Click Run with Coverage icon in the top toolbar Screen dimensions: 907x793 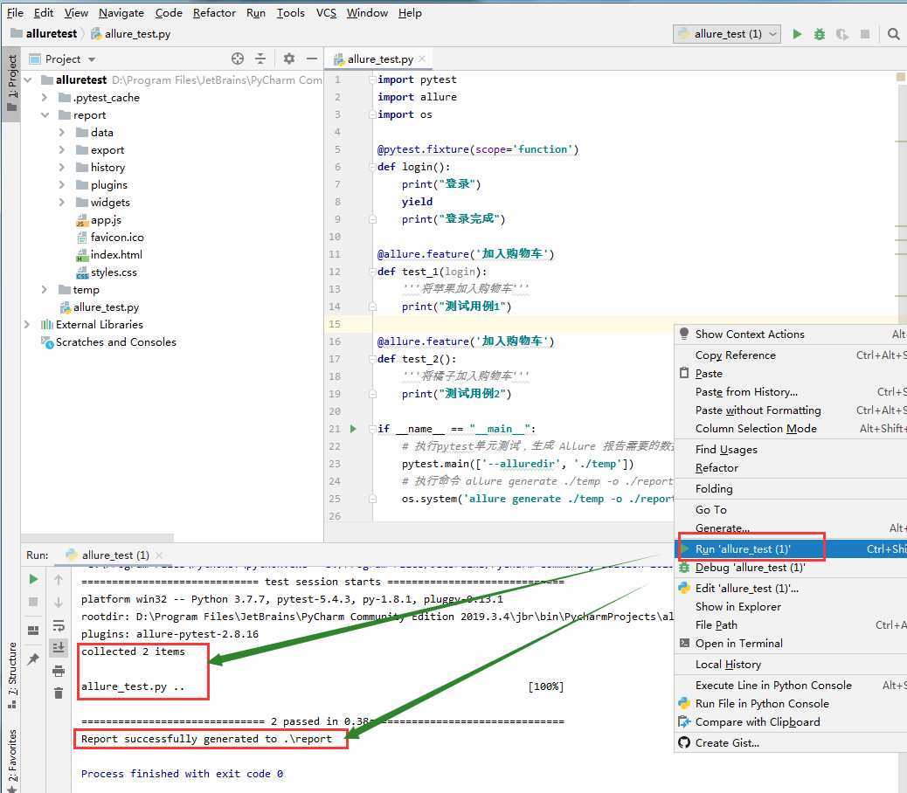point(841,34)
